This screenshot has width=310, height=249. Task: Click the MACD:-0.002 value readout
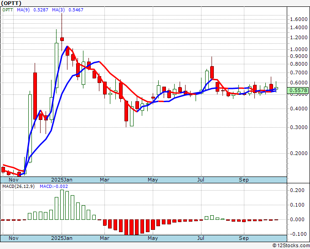pos(54,187)
